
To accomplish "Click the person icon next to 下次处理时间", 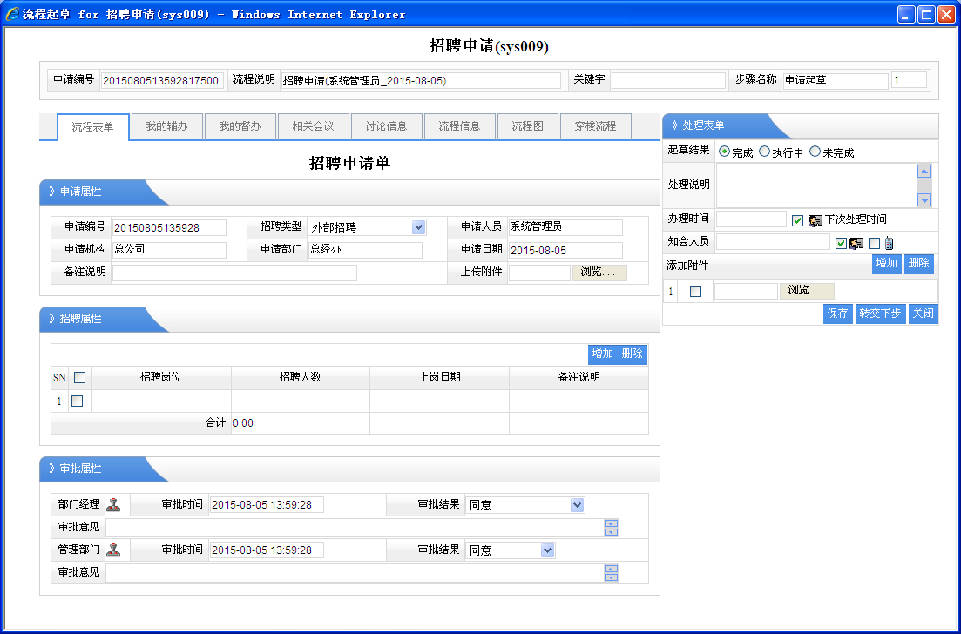I will pyautogui.click(x=815, y=219).
